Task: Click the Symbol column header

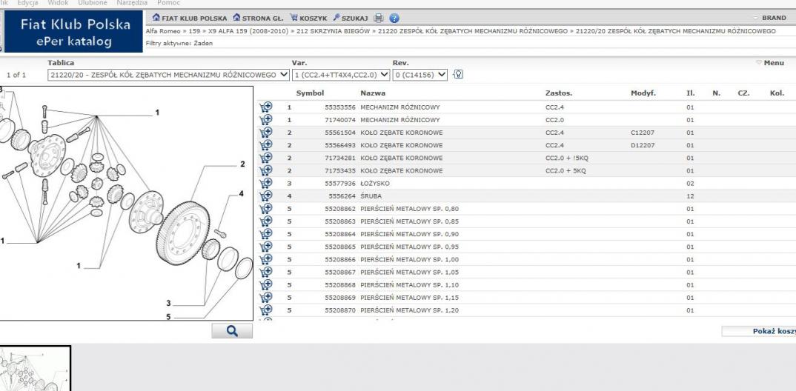Action: click(x=310, y=93)
